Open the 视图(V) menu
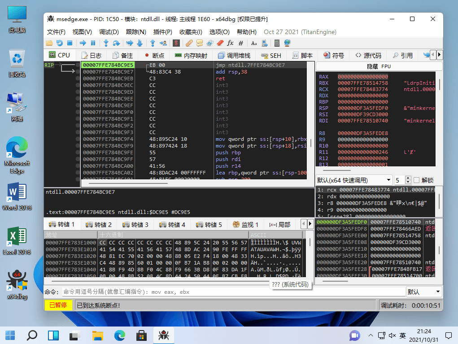 tap(82, 32)
